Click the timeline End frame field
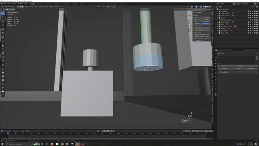The image size is (259, 146). coord(208,131)
